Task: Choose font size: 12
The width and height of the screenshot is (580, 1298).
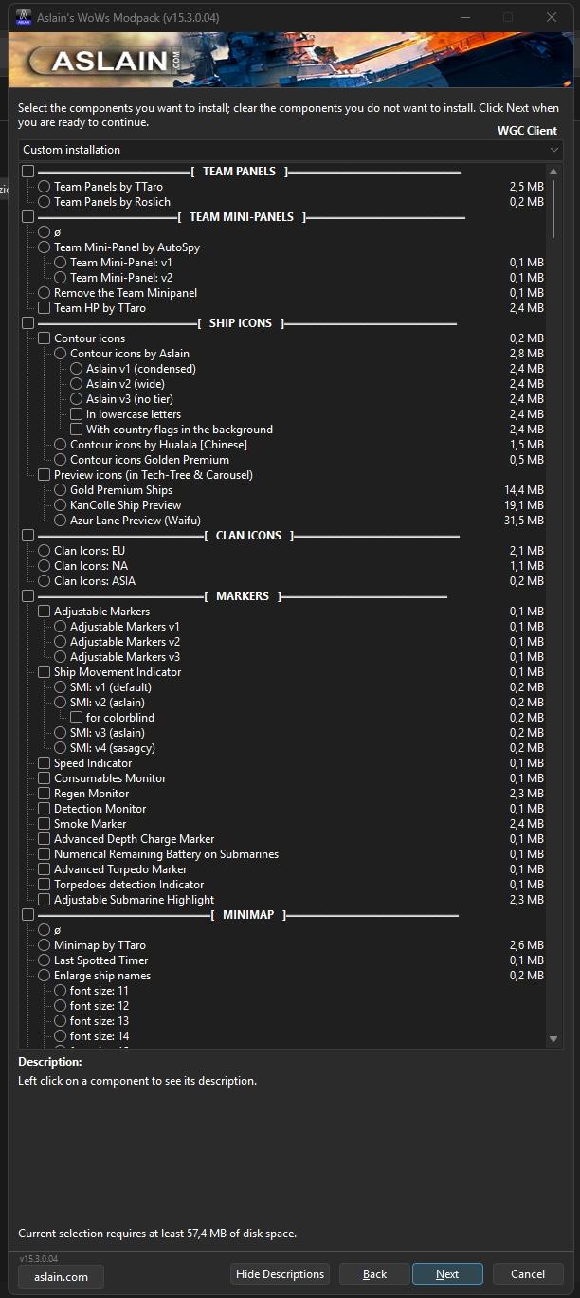Action: 60,1006
